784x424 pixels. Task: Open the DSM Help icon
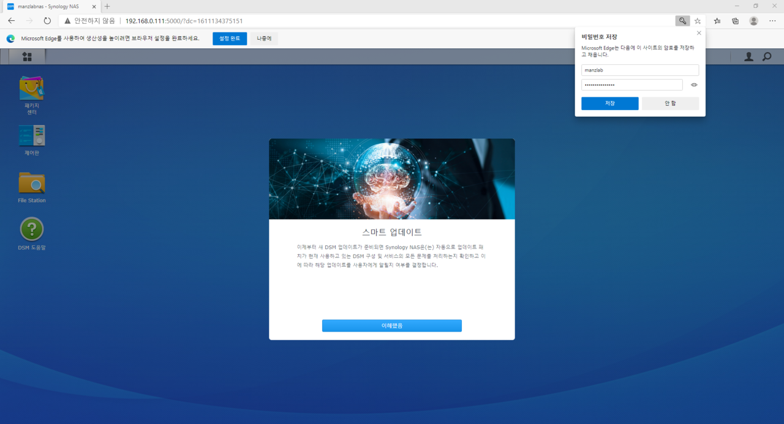coord(32,229)
